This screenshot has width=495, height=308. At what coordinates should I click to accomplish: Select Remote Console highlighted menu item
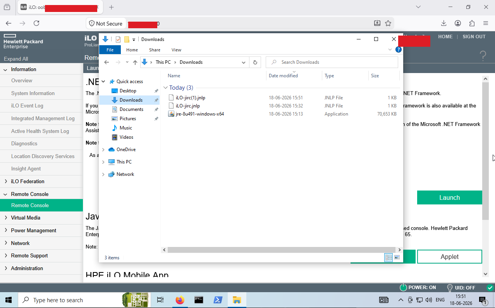pos(41,205)
